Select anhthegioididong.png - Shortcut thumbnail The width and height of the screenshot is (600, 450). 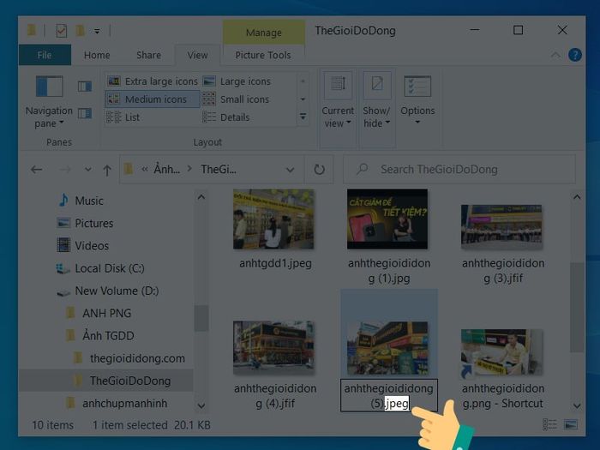coord(501,351)
